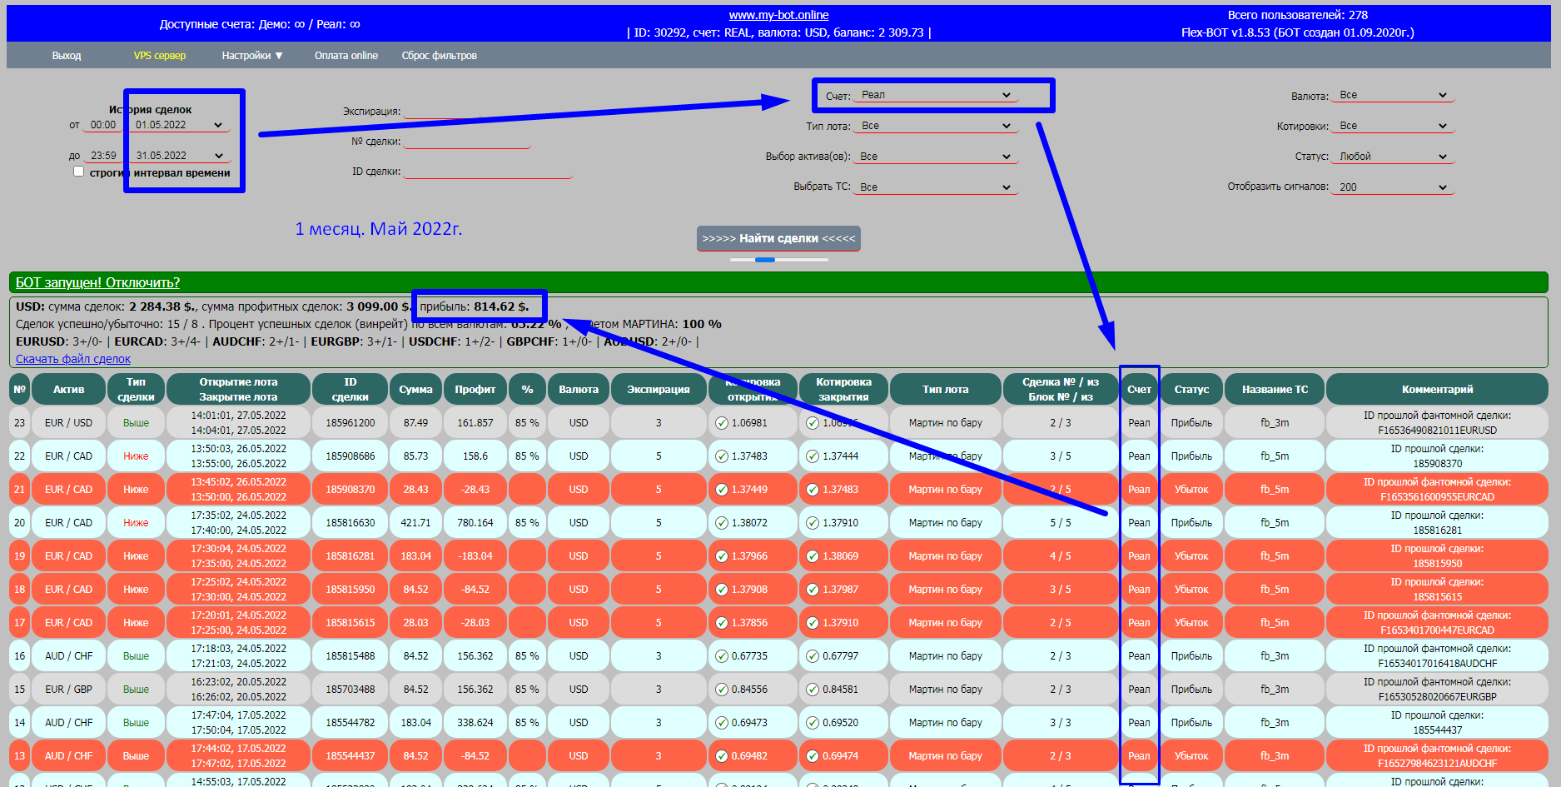Click checkmark icon beside 0.69520 closing quote
Screen dimensions: 1561x787
pyautogui.click(x=813, y=723)
